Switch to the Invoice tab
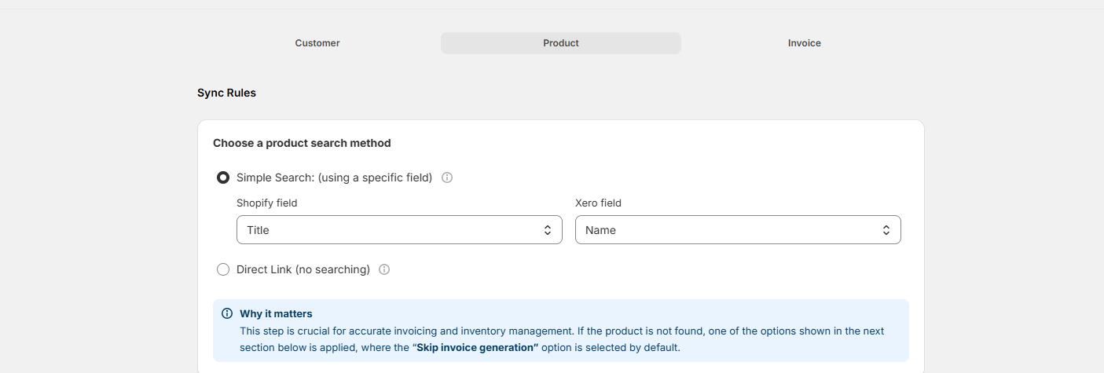The width and height of the screenshot is (1104, 373). [x=804, y=43]
